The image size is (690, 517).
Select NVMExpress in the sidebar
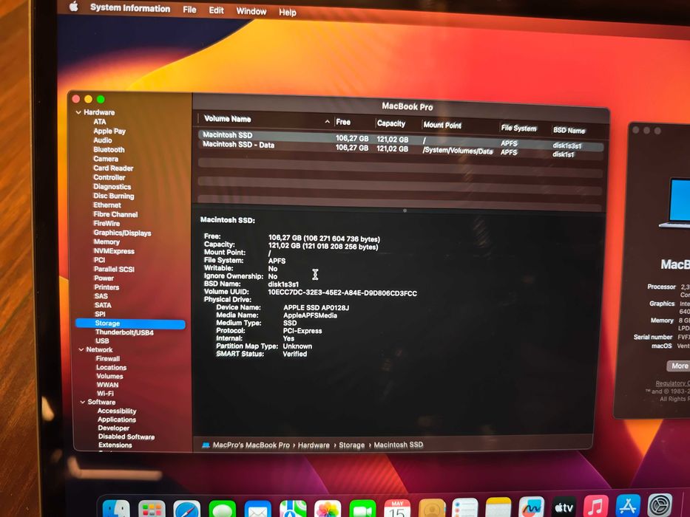114,251
